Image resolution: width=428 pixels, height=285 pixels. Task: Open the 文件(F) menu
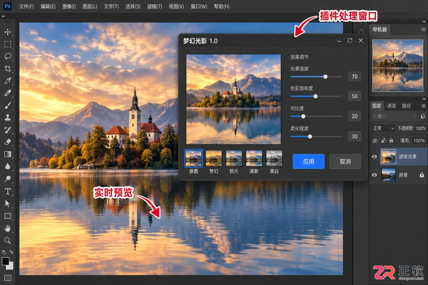[x=26, y=7]
